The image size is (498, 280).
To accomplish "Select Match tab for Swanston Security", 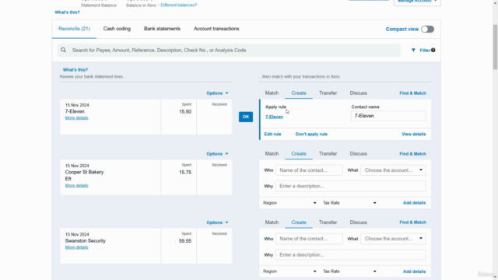I will [272, 222].
